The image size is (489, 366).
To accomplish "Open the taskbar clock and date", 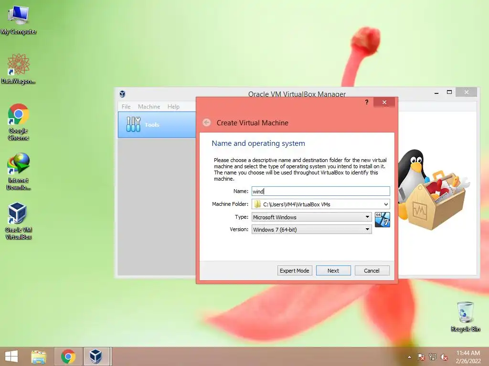I will click(468, 357).
